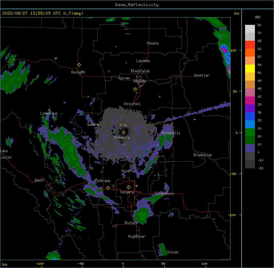Click the bright yellow 51-54 dBZ legend swatch
The width and height of the screenshot is (274, 268).
pos(250,68)
